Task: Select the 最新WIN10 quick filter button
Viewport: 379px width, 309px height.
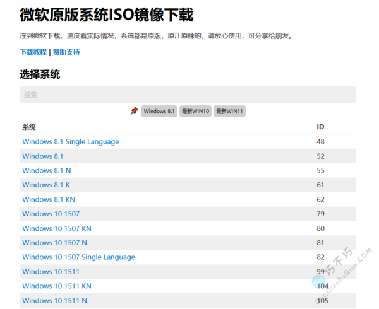Action: (x=195, y=111)
